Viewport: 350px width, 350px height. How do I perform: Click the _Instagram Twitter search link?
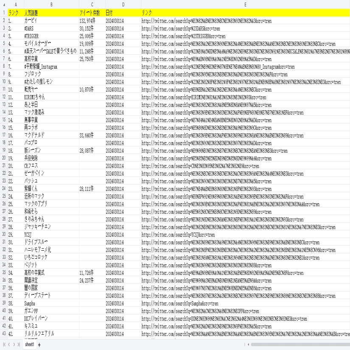218,67
